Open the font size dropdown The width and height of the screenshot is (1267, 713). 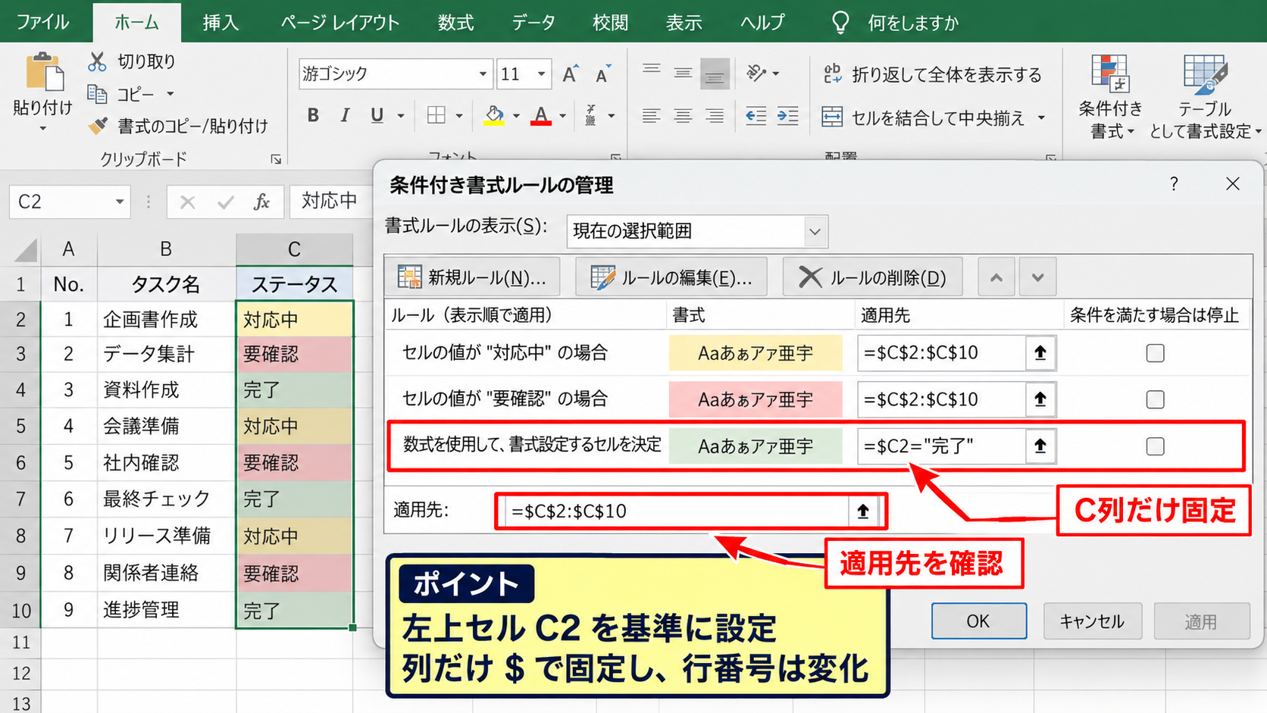click(x=541, y=74)
